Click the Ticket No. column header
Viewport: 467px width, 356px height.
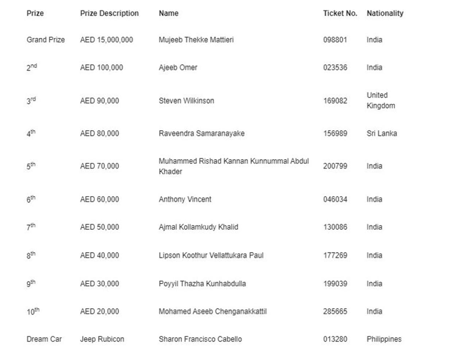340,13
